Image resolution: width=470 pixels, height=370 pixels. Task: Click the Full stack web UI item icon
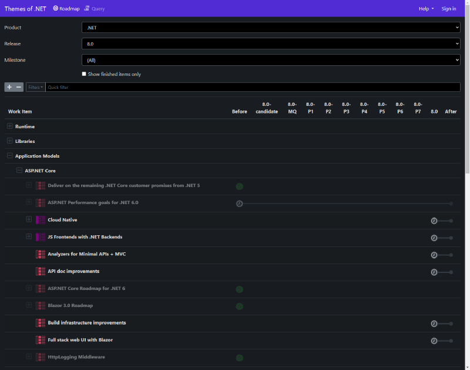(x=41, y=340)
